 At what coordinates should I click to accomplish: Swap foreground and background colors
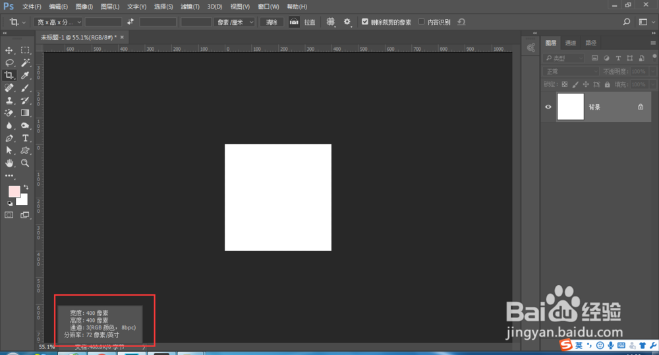click(26, 187)
